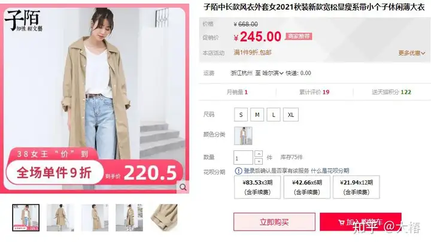
Task: Open the 累计评价 19 reviews tab
Action: click(x=314, y=92)
